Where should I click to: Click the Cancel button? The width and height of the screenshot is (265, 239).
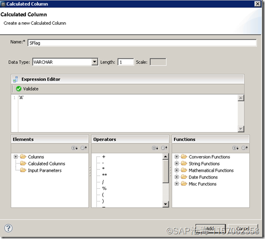(243, 228)
